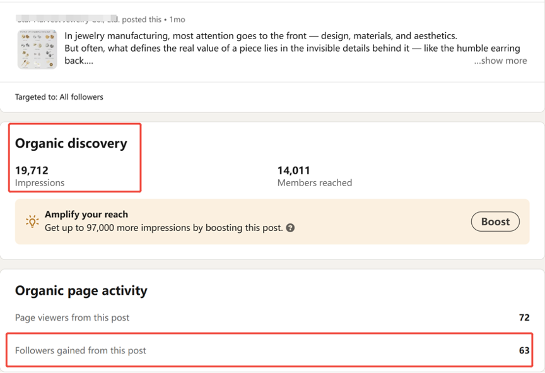The image size is (545, 373).
Task: Click the Boost button
Action: tap(495, 222)
